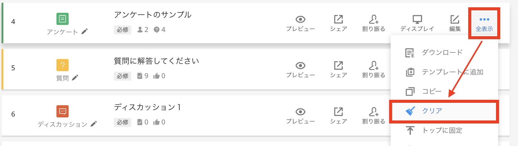The width and height of the screenshot is (518, 146).
Task: Select テンプレートに追加 from the menu
Action: [x=452, y=72]
